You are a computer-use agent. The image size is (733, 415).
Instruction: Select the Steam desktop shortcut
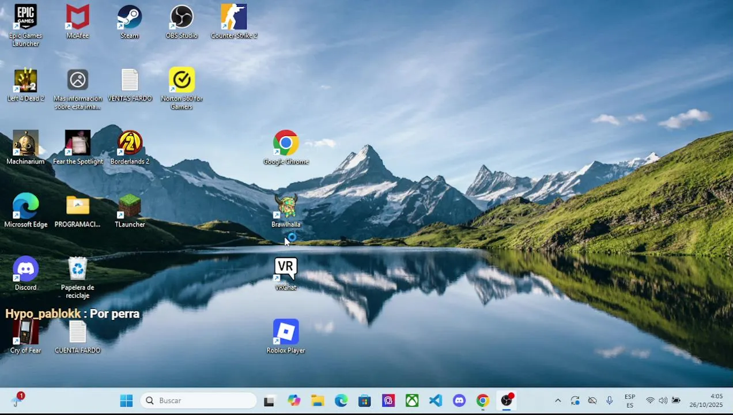click(130, 22)
